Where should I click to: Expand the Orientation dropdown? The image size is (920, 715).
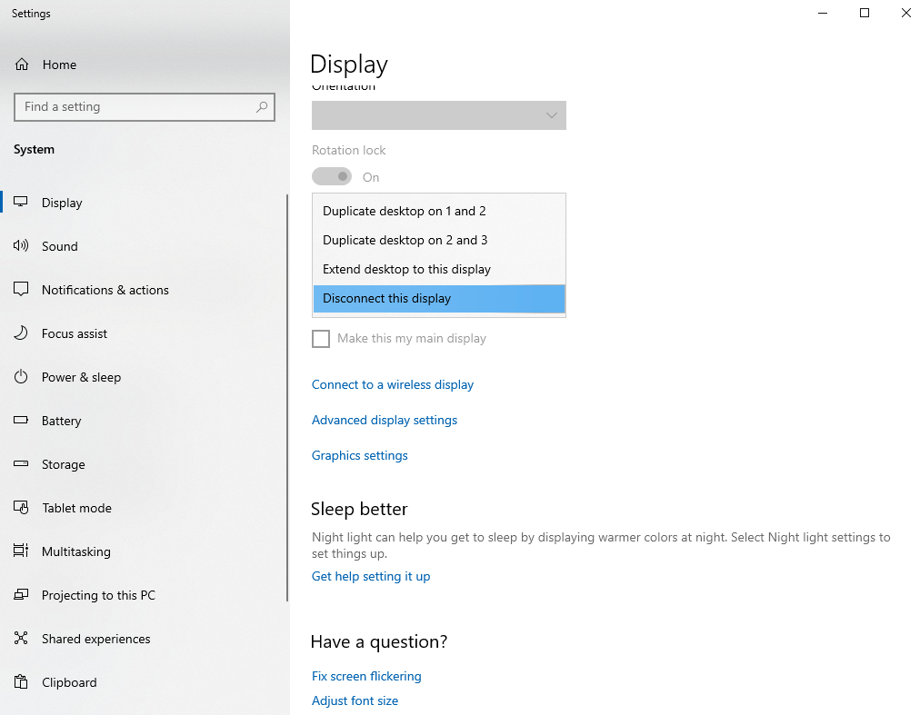pyautogui.click(x=438, y=115)
